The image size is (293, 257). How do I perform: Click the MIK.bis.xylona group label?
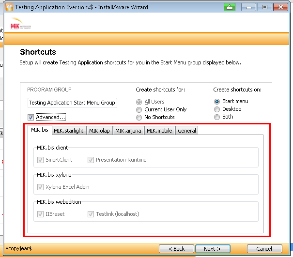click(x=54, y=175)
